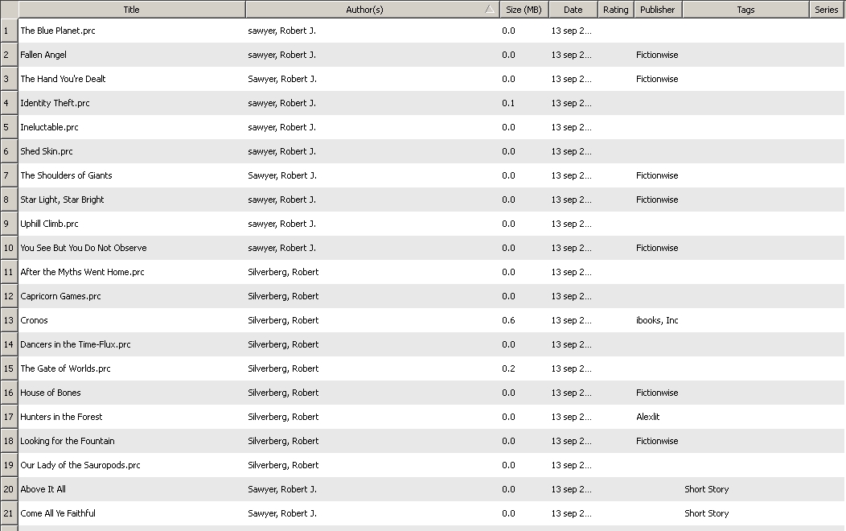Click the date cell in Hunters in the Forest row
The image size is (846, 531).
click(x=572, y=417)
